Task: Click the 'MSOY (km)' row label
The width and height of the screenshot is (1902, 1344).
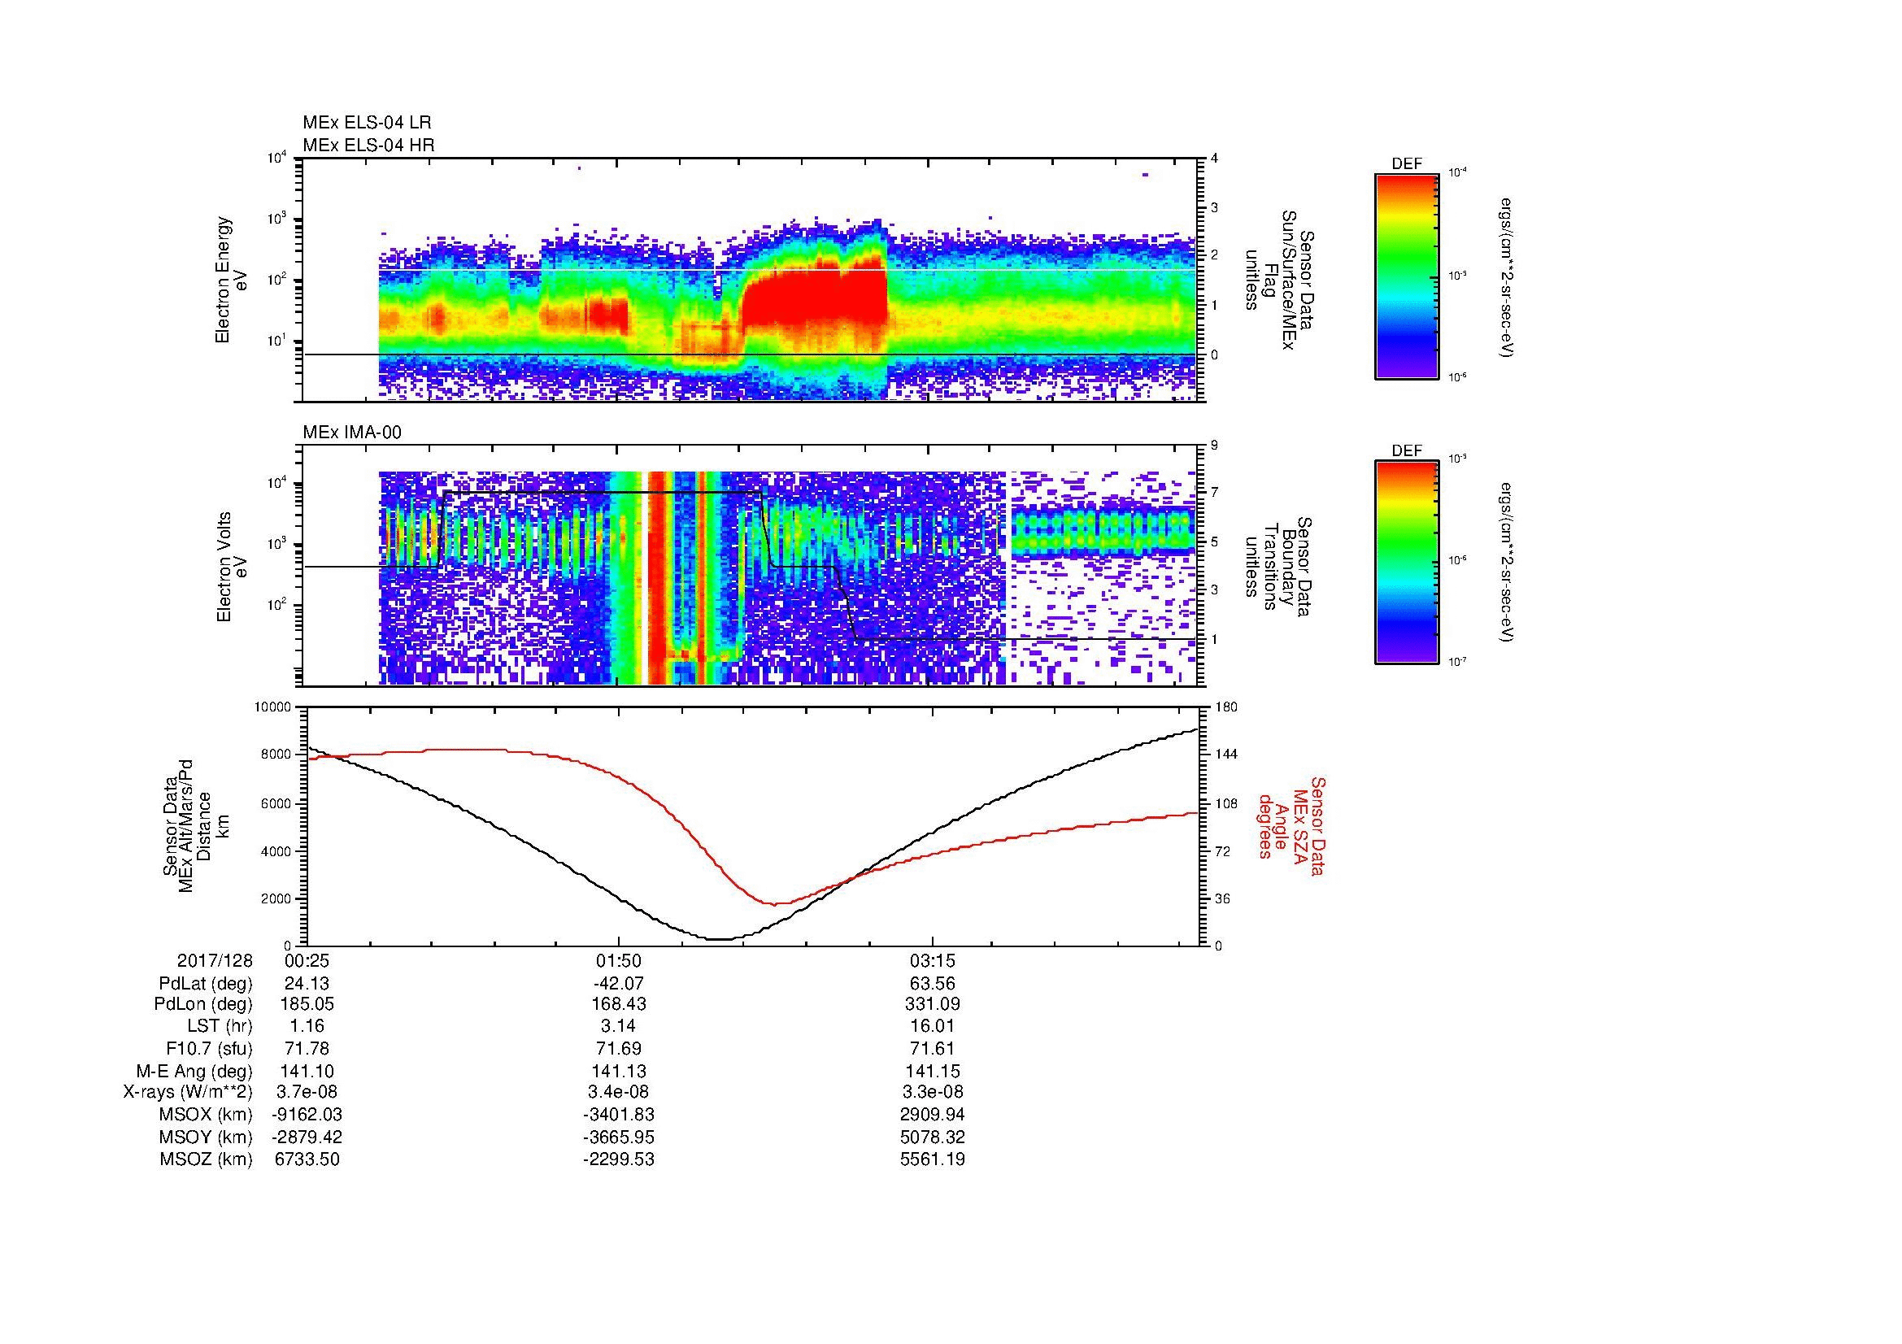Action: click(207, 1137)
